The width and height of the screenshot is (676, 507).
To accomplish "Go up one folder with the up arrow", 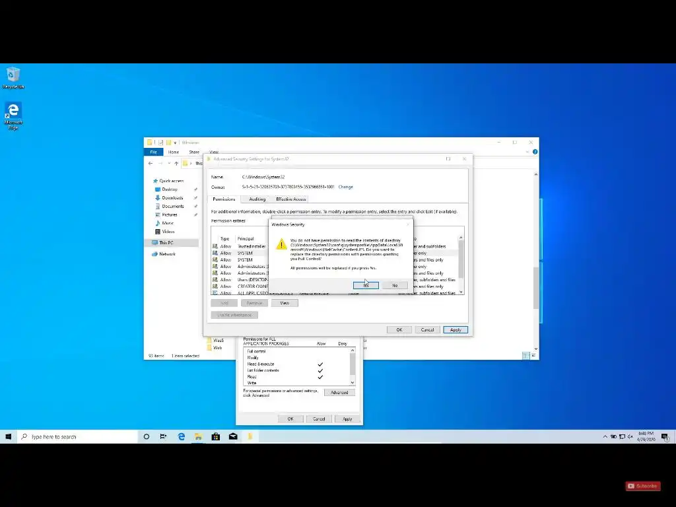I will click(176, 164).
